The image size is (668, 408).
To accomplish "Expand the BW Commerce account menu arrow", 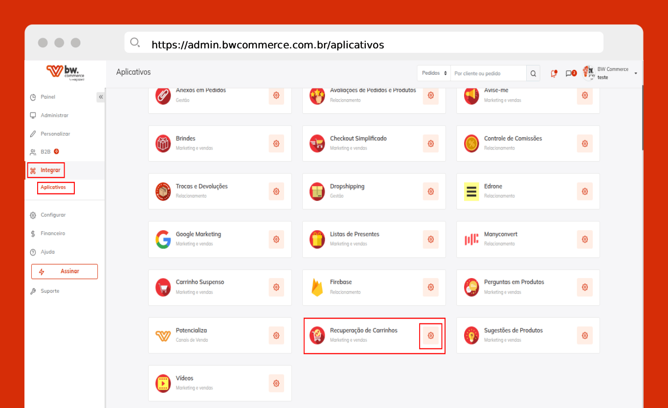I will pos(636,73).
